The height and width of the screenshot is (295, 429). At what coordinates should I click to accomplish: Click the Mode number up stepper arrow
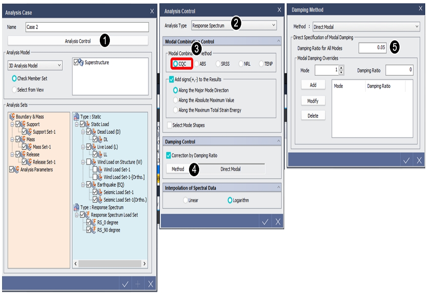341,67
